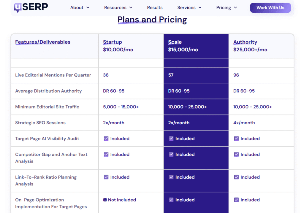Click Startup's Target Page AI Visibility checkmark

pos(106,139)
